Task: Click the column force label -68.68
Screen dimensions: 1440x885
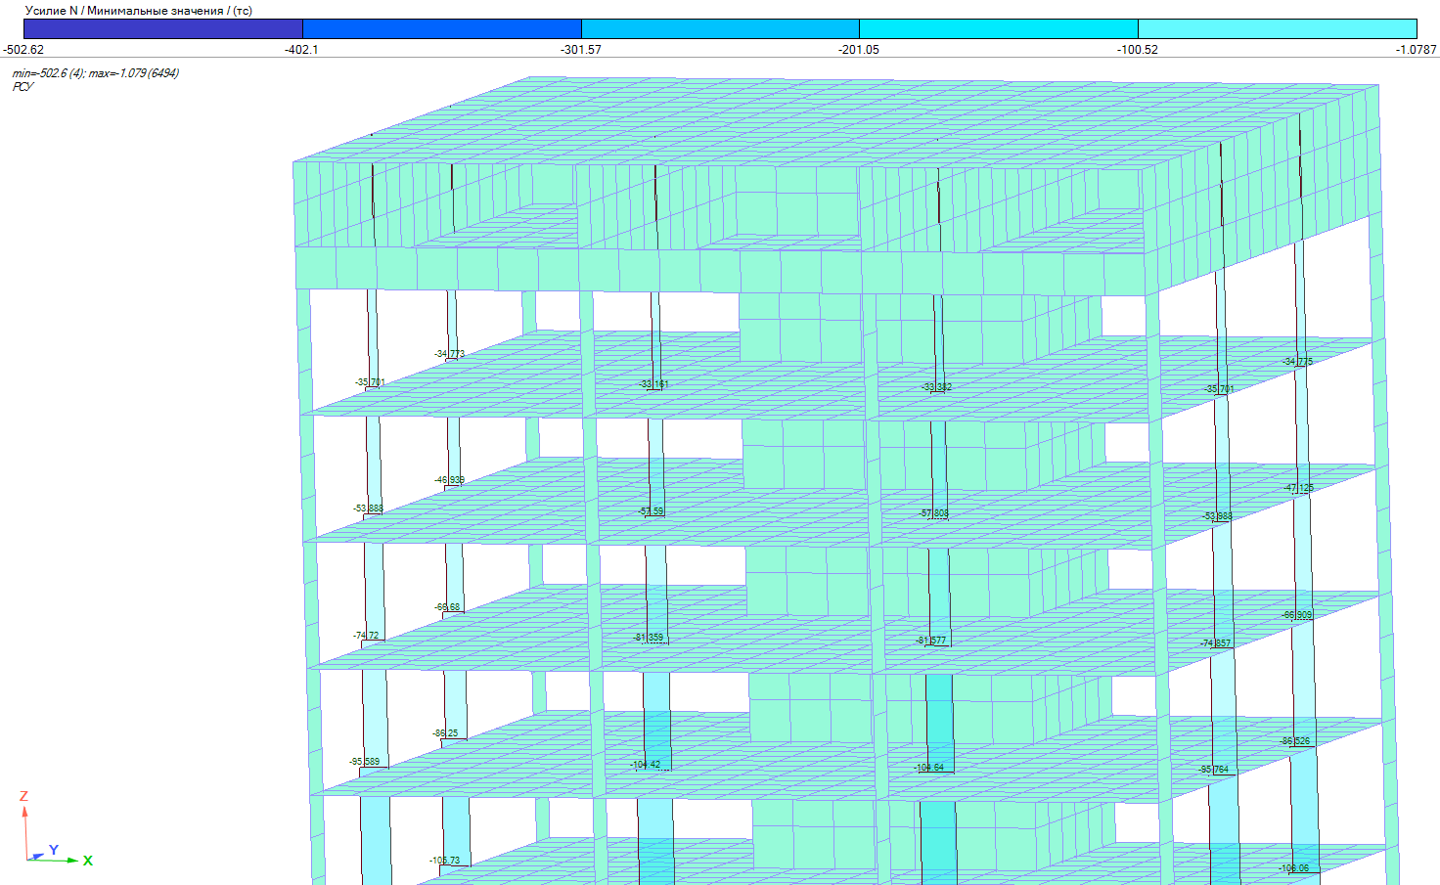Action: 447,607
